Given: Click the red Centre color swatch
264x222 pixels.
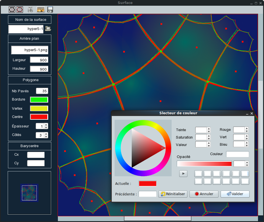Looking at the screenshot, I should tap(39, 117).
